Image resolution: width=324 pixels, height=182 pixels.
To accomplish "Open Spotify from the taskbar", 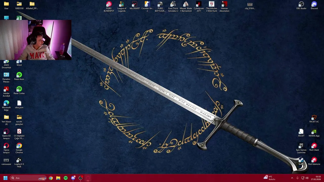I will [x=66, y=178].
